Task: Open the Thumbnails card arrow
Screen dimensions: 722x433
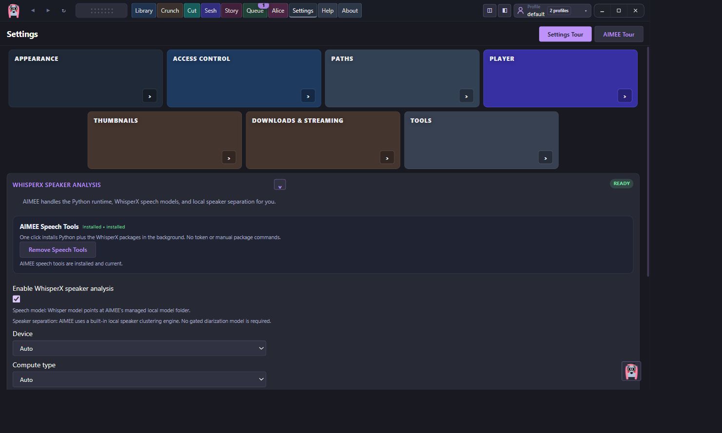Action: [x=229, y=158]
